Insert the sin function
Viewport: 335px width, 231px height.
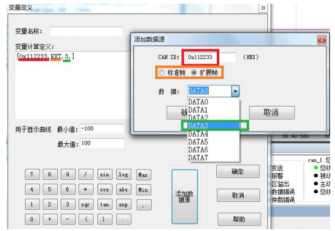pyautogui.click(x=105, y=174)
